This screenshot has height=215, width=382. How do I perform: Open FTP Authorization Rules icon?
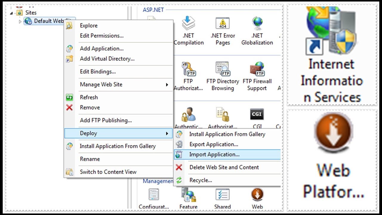click(189, 69)
